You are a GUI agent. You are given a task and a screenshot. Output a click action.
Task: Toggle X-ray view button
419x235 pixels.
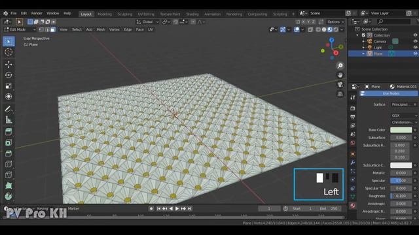(x=310, y=29)
